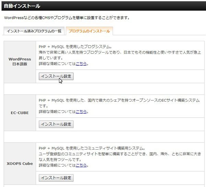
Task: Click the XOOPS Cube program name
Action: tap(20, 163)
